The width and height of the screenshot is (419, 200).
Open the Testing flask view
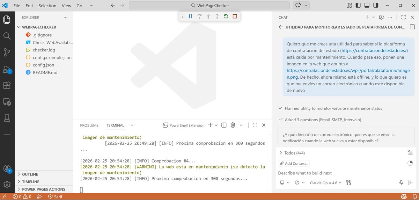click(7, 118)
